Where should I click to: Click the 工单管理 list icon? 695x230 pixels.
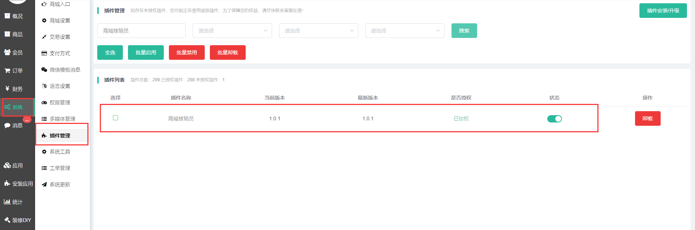(x=44, y=168)
